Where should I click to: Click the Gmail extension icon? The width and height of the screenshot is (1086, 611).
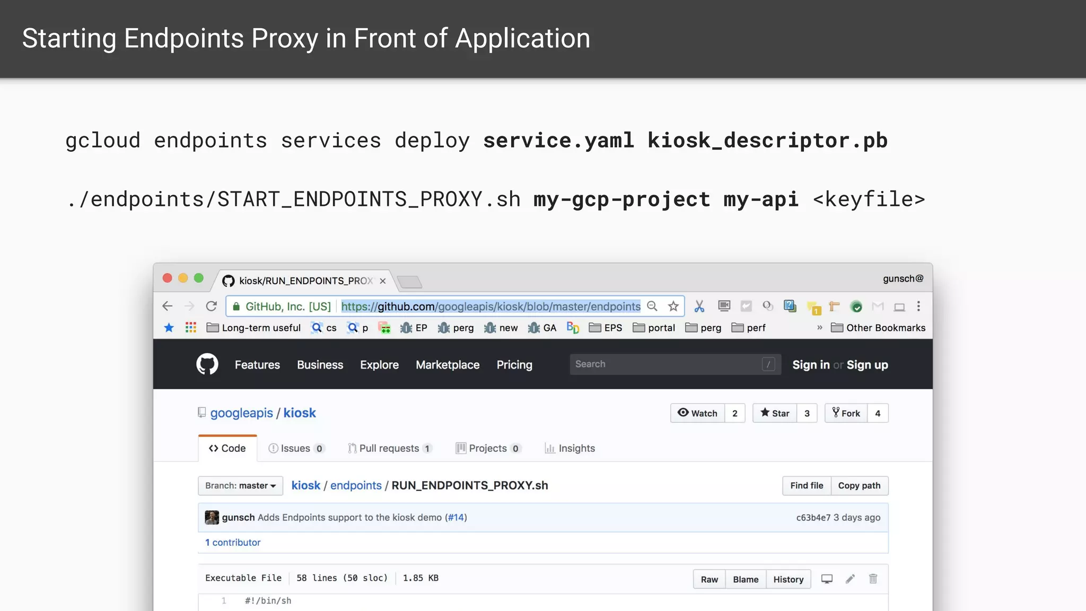tap(878, 306)
